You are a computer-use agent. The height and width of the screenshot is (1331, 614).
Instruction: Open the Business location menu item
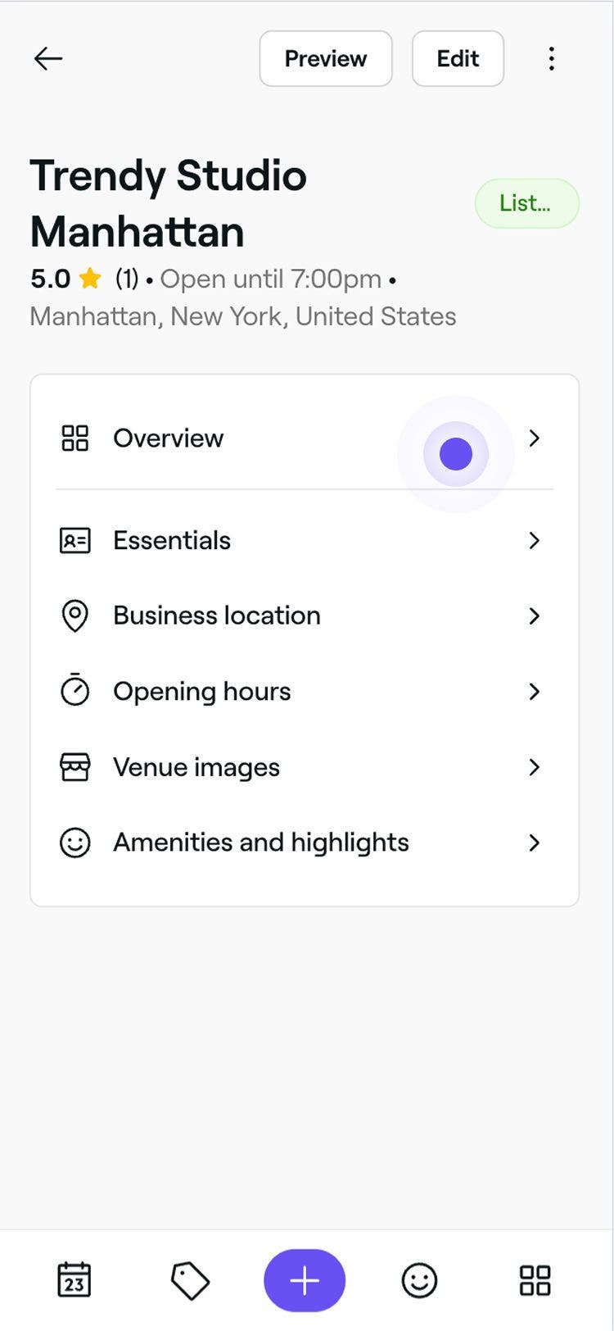tap(305, 616)
